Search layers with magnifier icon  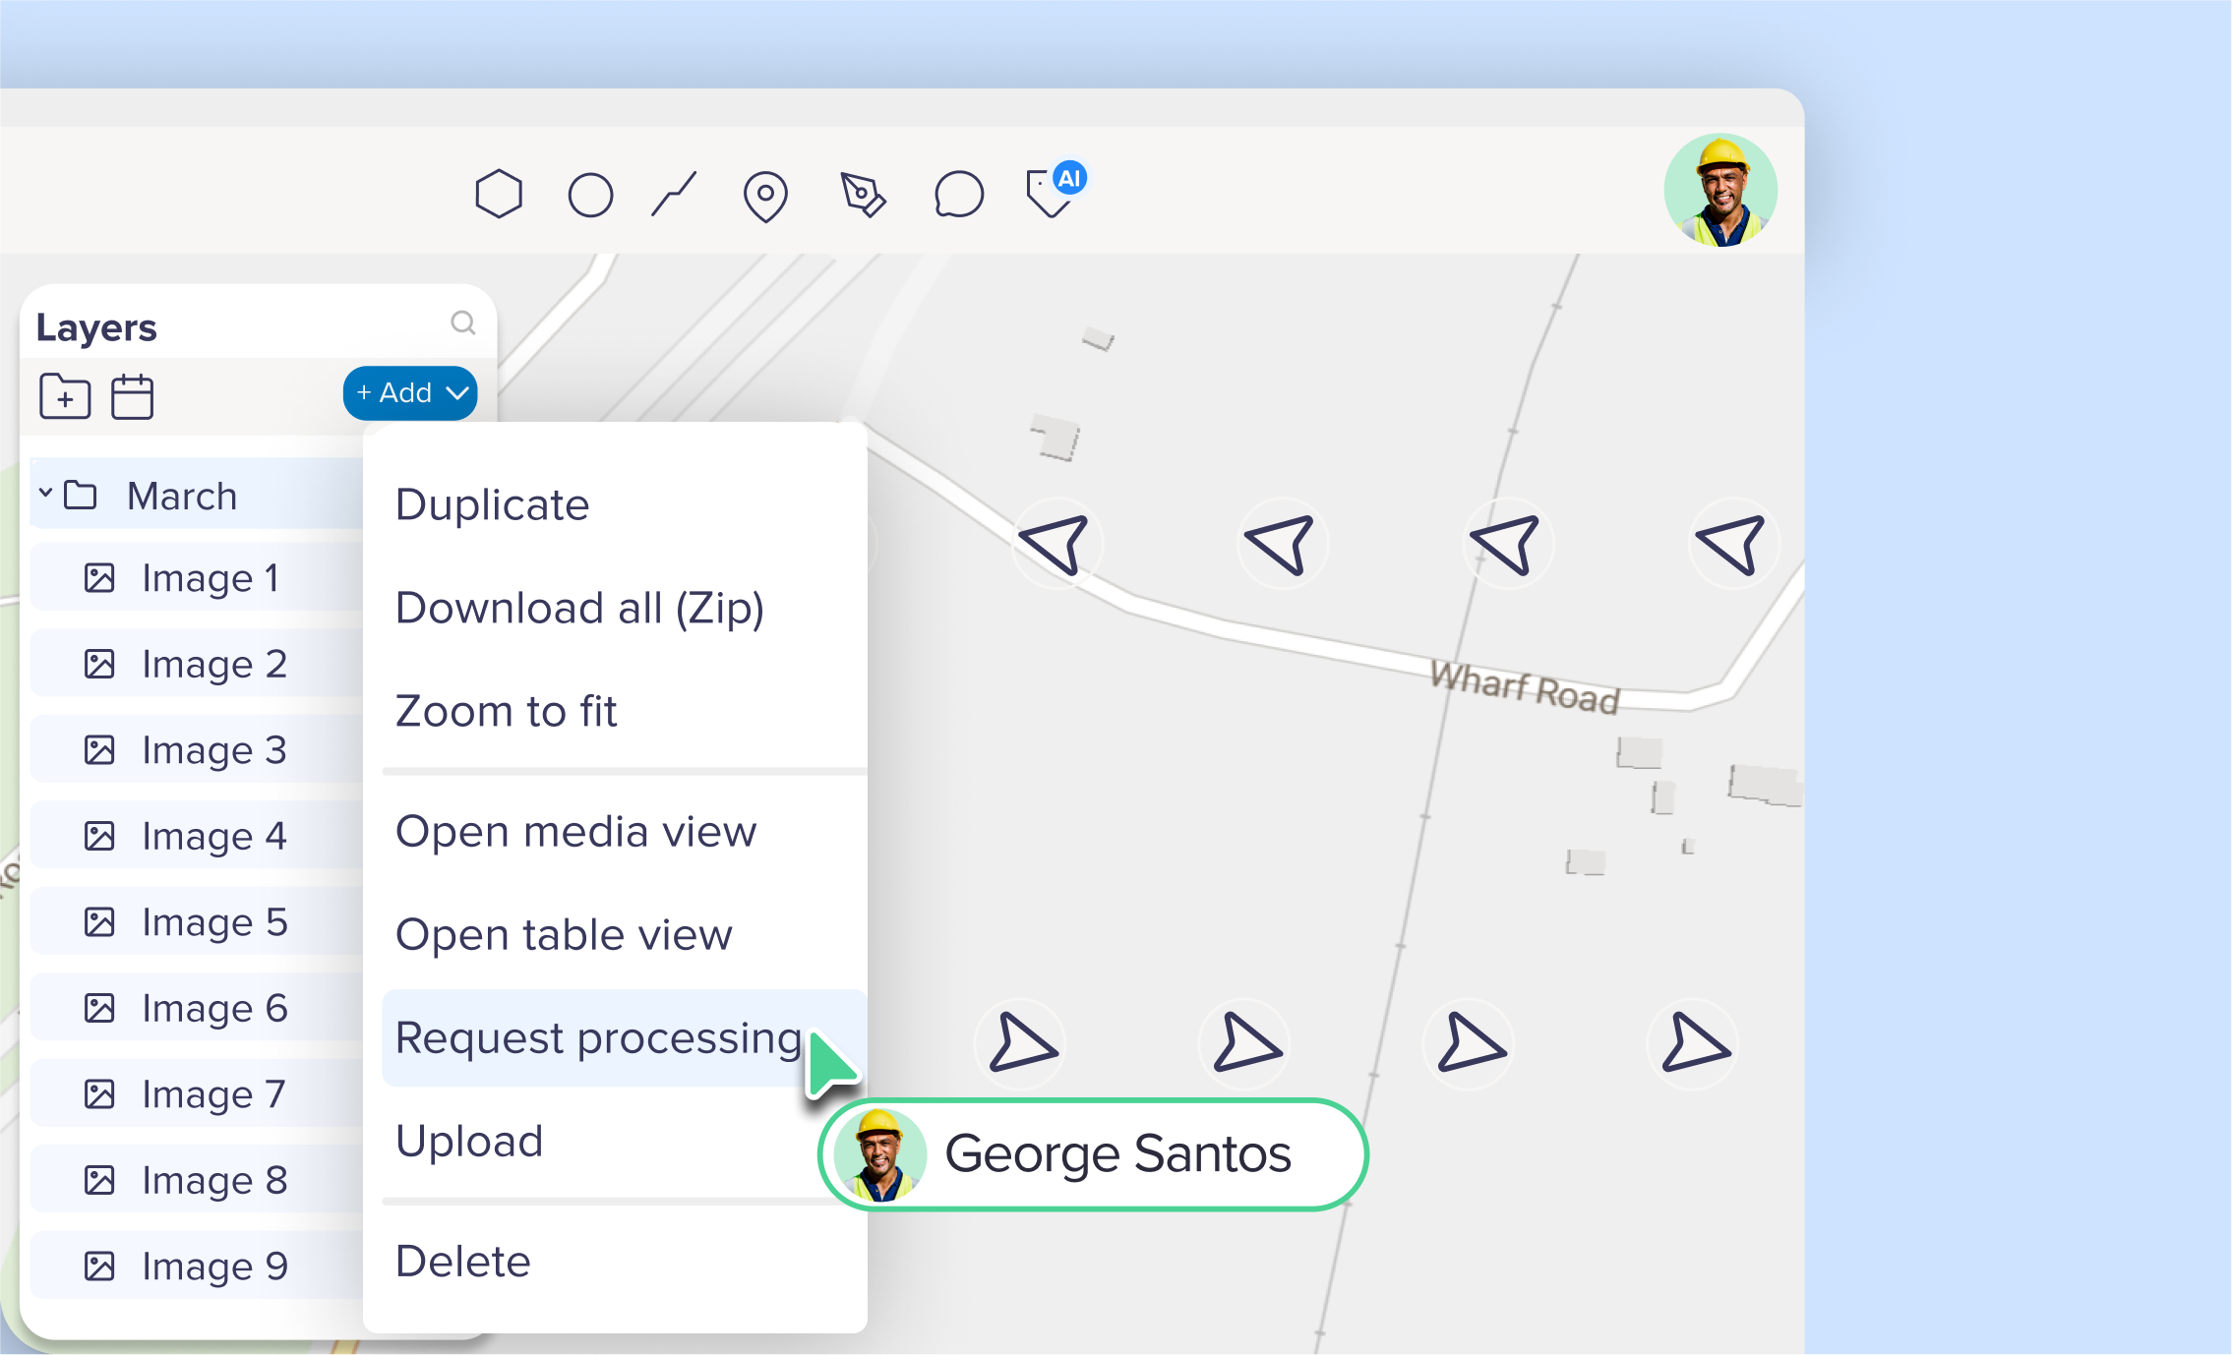(462, 323)
